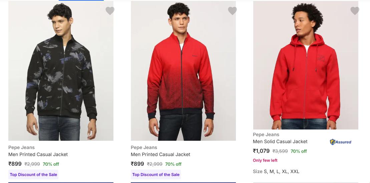Open the middle Men Printed Casual Jacket link

point(160,154)
